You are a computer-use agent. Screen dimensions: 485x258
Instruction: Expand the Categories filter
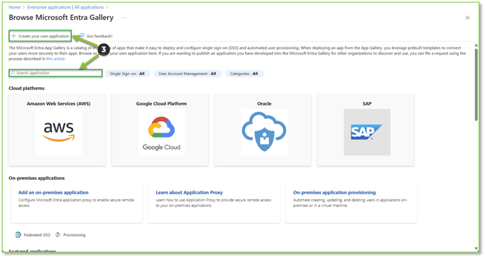pos(244,74)
